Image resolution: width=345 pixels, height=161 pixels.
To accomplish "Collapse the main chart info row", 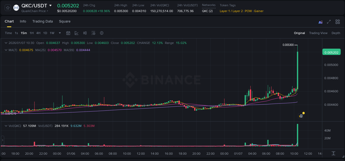I will [x=6, y=43].
